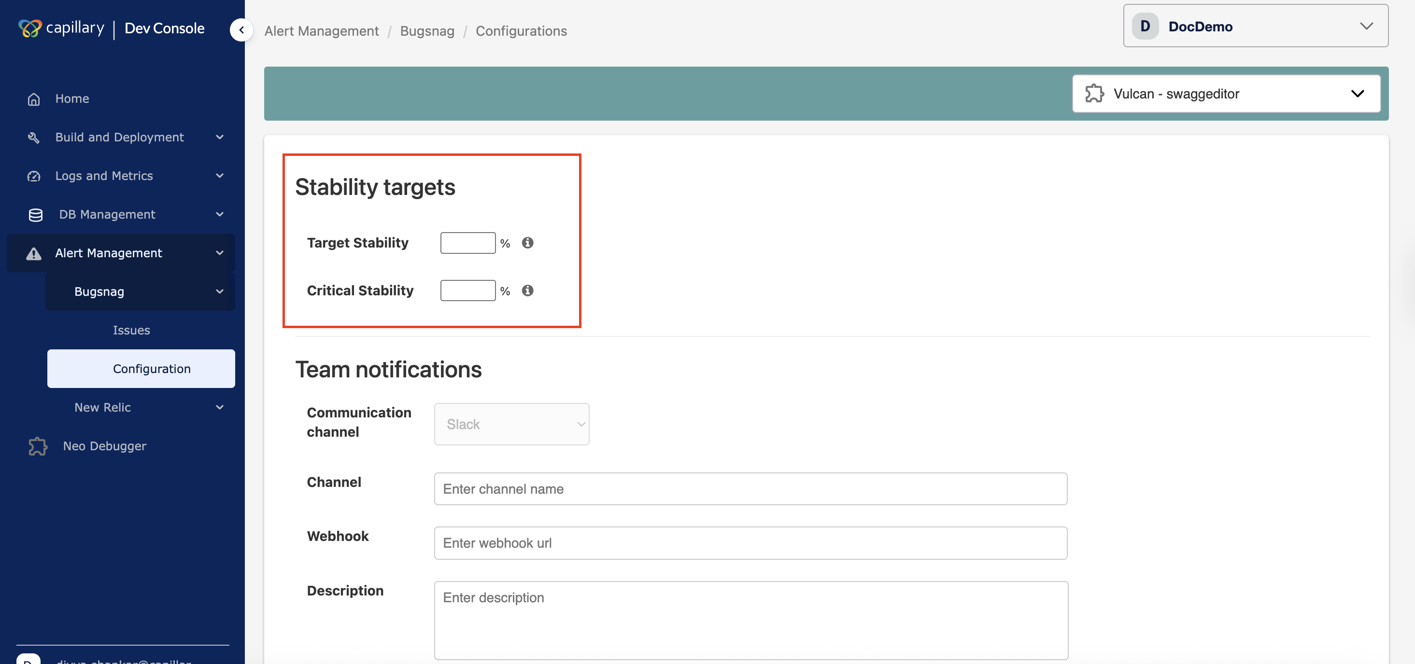Screen dimensions: 1415x664
Task: Click the Capillary logo icon
Action: coord(29,28)
